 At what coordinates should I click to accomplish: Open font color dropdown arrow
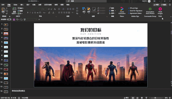[55, 13]
